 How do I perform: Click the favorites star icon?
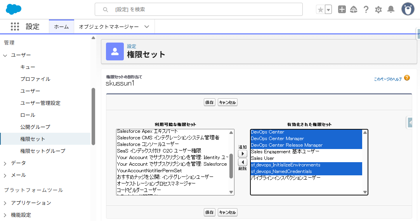[x=320, y=10]
